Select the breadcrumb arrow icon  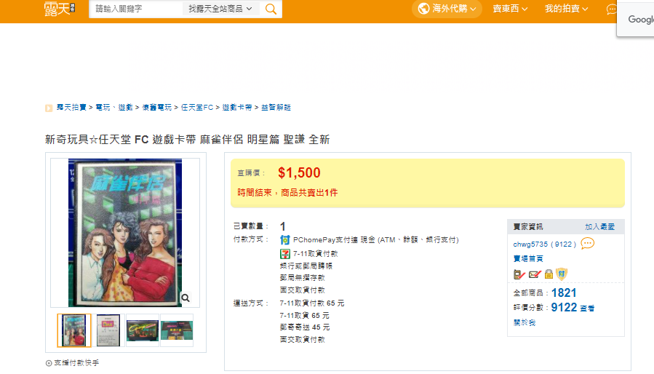[x=49, y=108]
